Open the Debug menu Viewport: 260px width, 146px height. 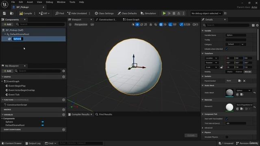click(50, 2)
